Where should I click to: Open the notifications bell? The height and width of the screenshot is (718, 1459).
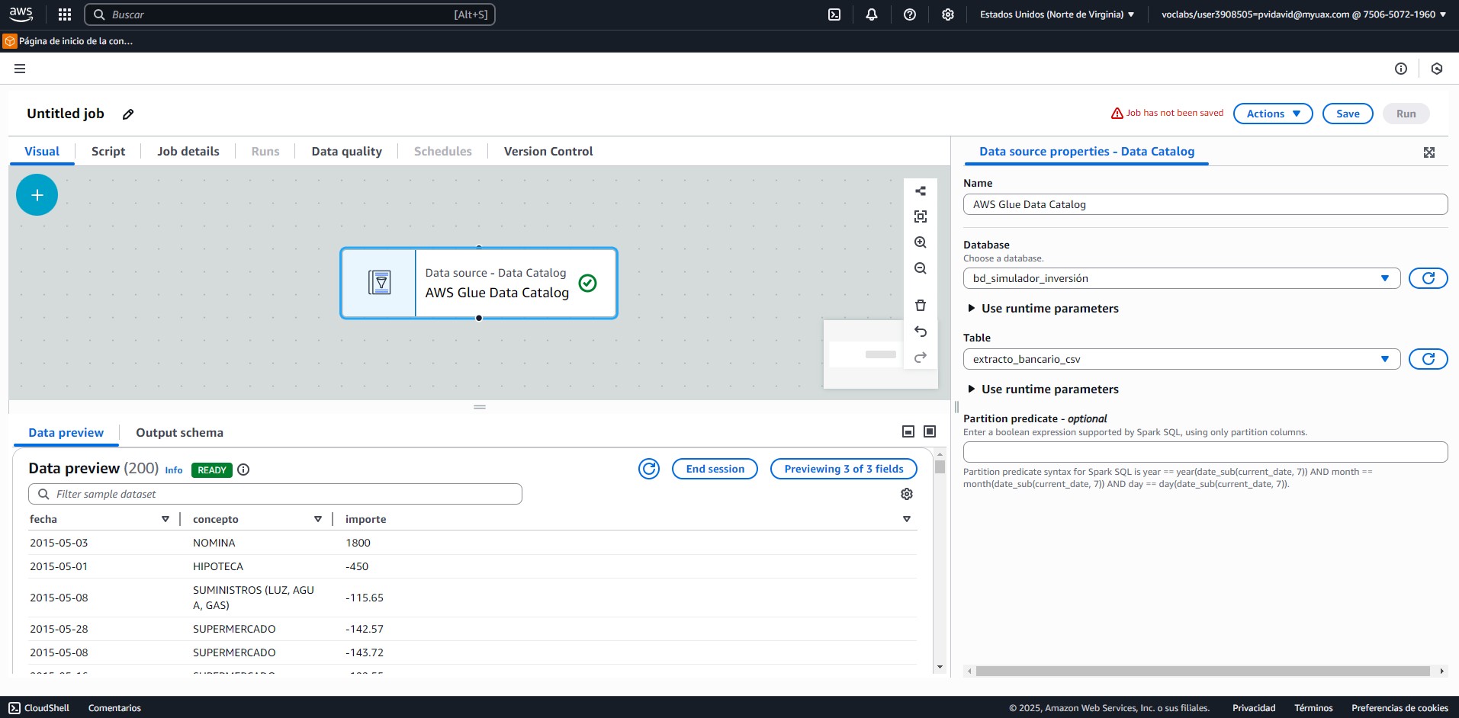click(x=872, y=14)
